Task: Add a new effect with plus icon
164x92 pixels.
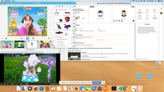Action: tap(70, 10)
